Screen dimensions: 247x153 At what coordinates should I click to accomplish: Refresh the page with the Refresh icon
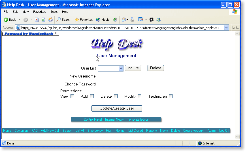(x=43, y=20)
